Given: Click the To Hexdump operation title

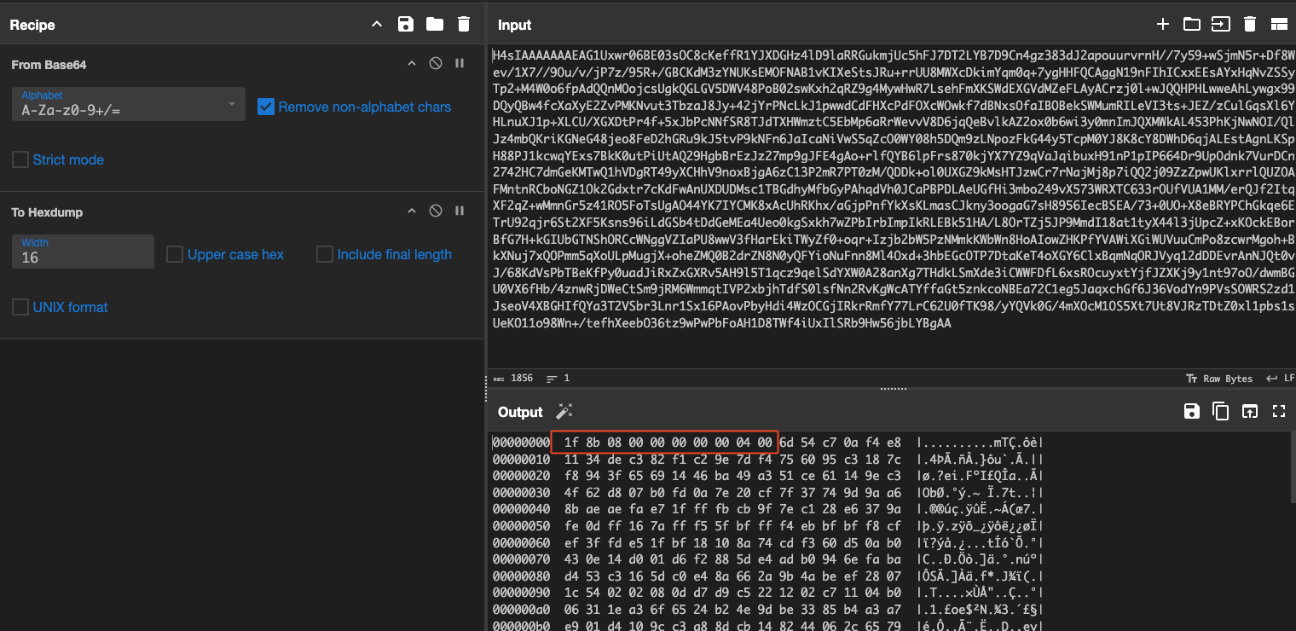Looking at the screenshot, I should tap(47, 212).
